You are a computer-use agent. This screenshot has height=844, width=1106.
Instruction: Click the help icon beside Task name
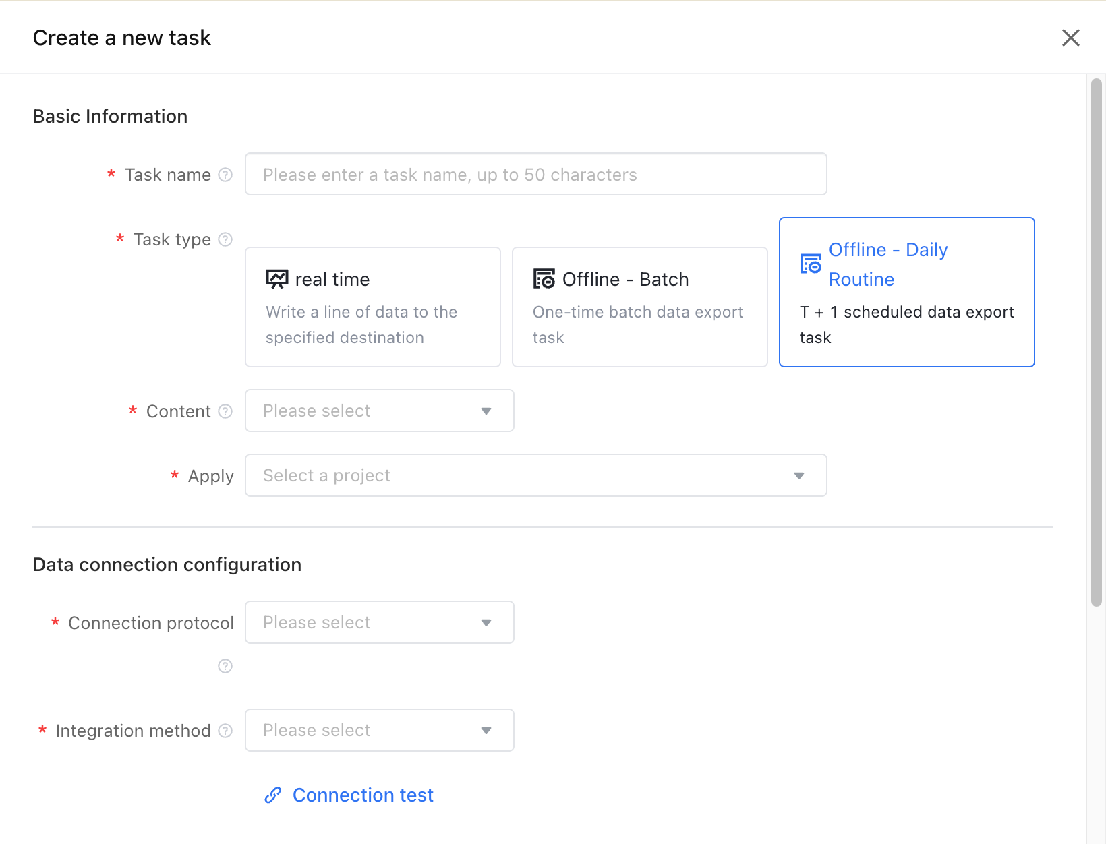225,175
